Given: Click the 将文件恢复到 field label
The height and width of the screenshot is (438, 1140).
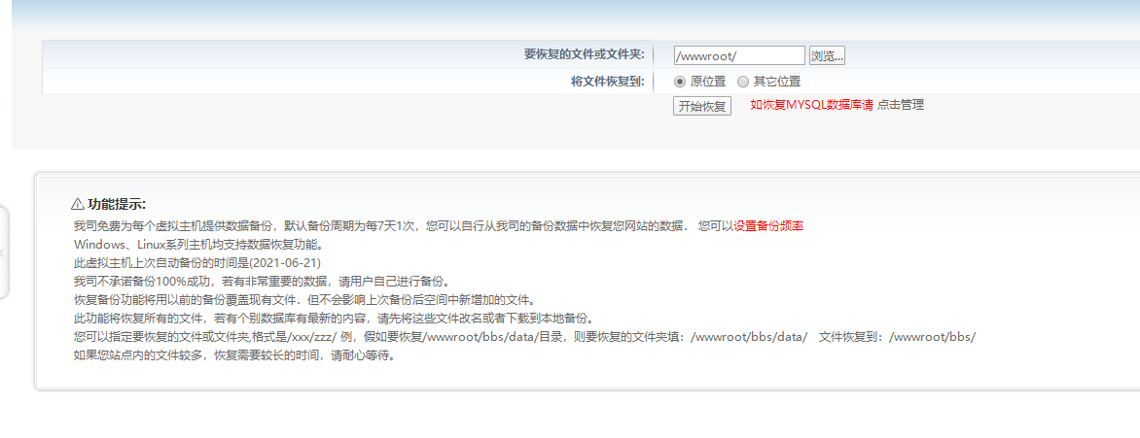Looking at the screenshot, I should point(607,82).
